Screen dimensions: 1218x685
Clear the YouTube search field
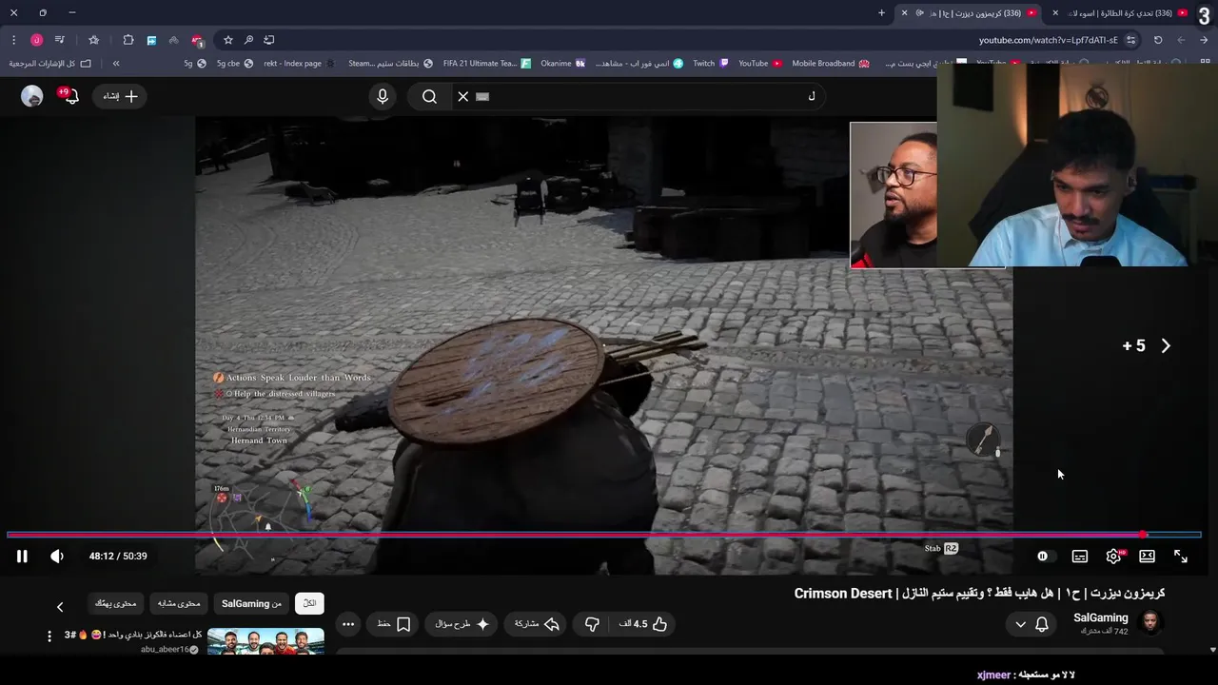click(x=463, y=96)
